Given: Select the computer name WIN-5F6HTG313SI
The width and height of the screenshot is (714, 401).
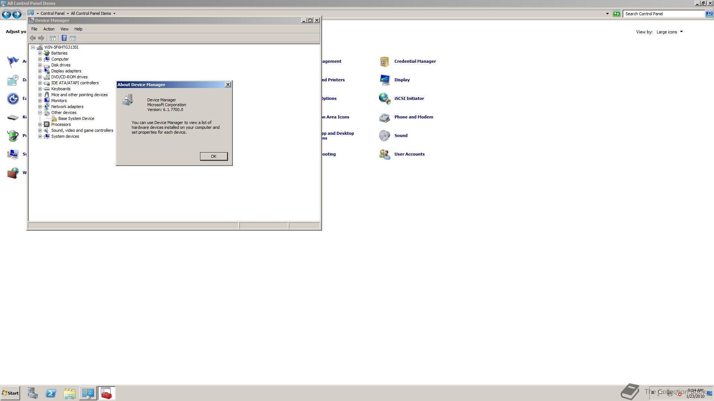Looking at the screenshot, I should click(61, 47).
